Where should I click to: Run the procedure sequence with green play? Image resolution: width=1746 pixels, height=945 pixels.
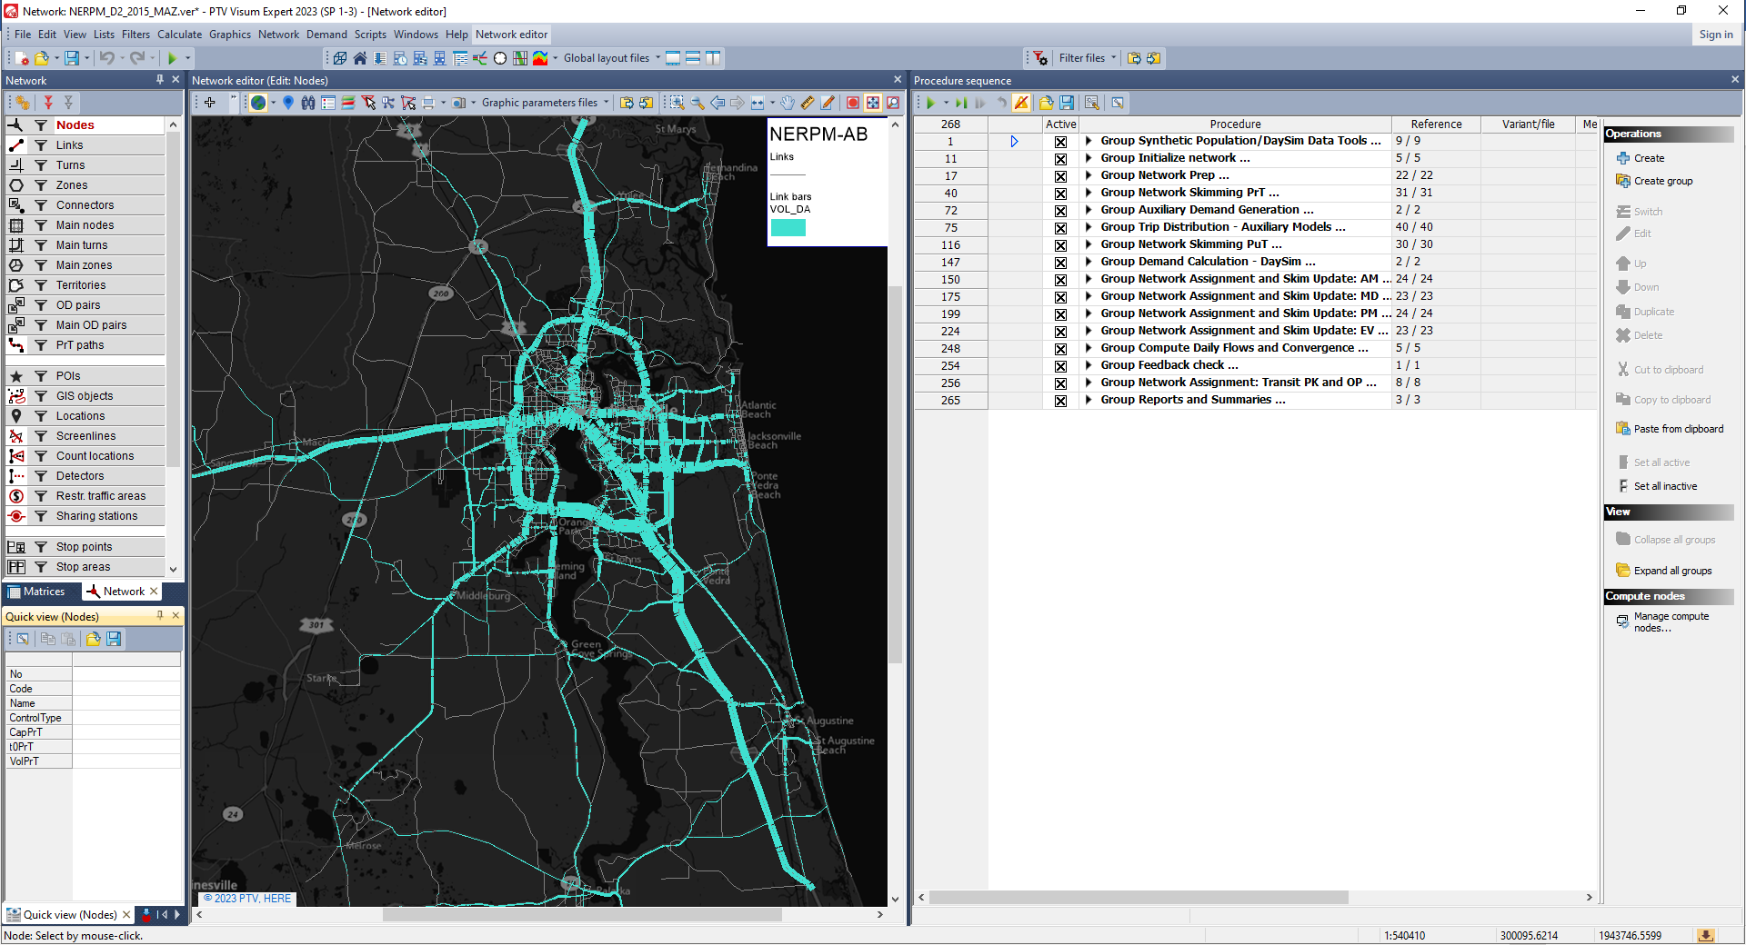pyautogui.click(x=930, y=103)
